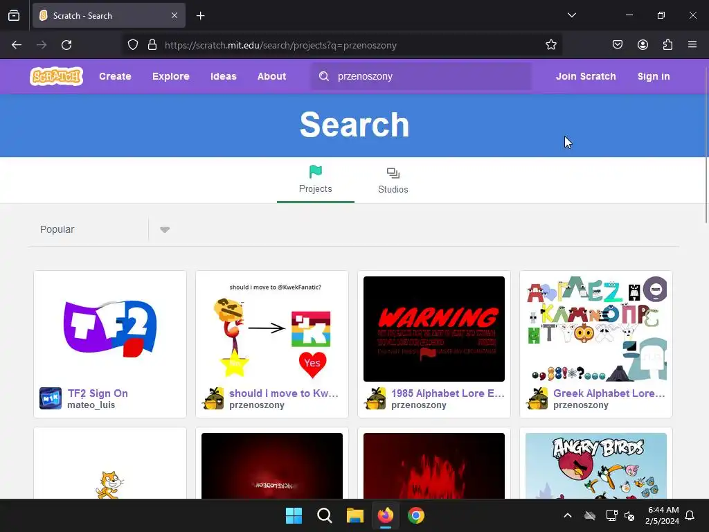This screenshot has height=532, width=709.
Task: Open the Greek Alphabet Lore... link
Action: coord(609,393)
